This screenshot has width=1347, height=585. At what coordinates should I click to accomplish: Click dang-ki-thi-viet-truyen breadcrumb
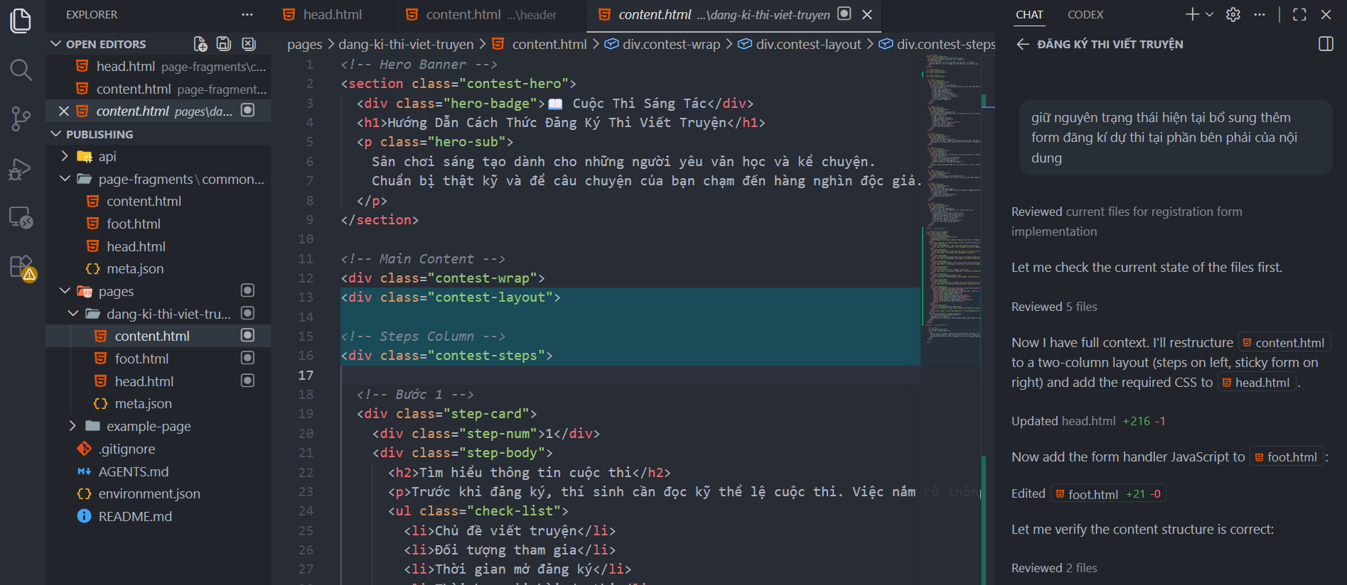[406, 44]
